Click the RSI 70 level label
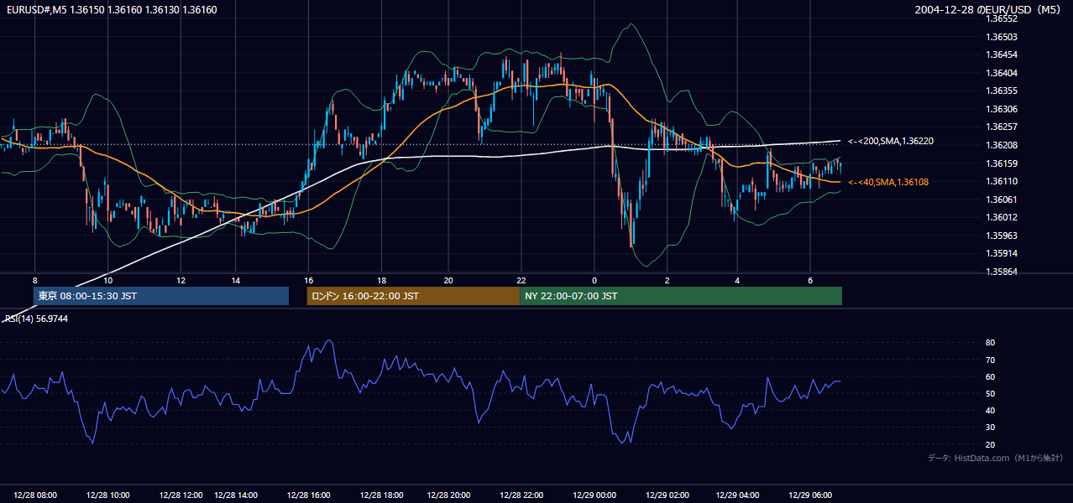 (x=990, y=360)
